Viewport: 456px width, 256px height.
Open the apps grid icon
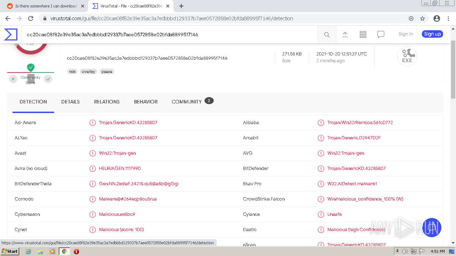pyautogui.click(x=363, y=34)
